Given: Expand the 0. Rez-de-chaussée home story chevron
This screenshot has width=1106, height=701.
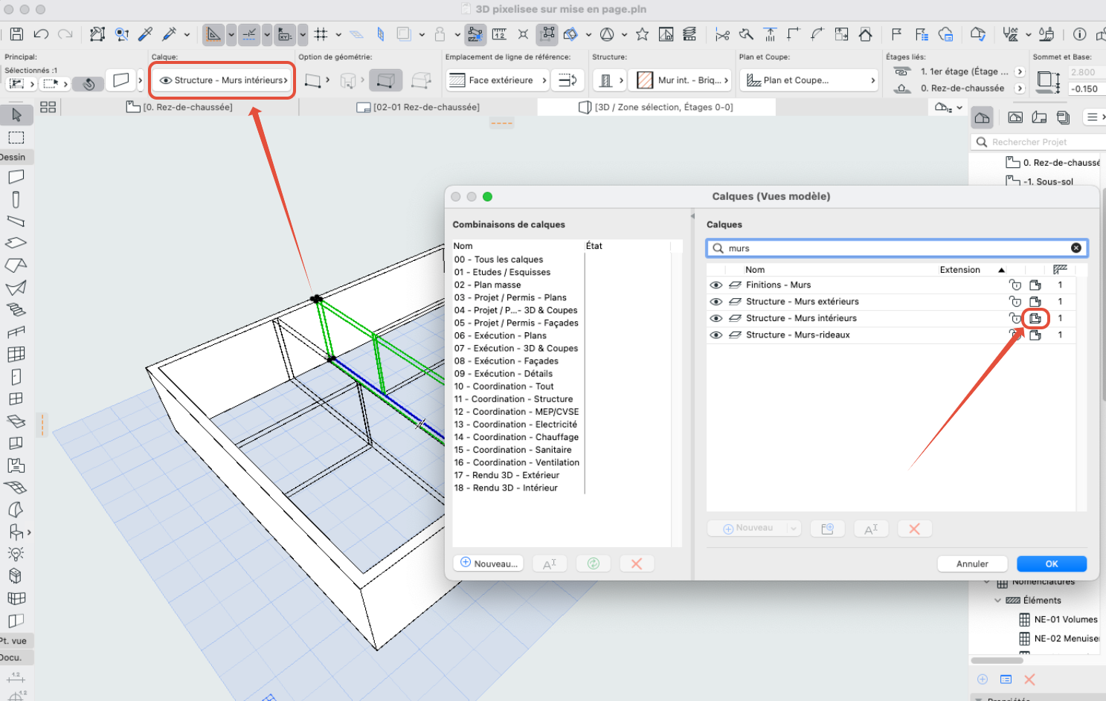Looking at the screenshot, I should (x=1020, y=88).
